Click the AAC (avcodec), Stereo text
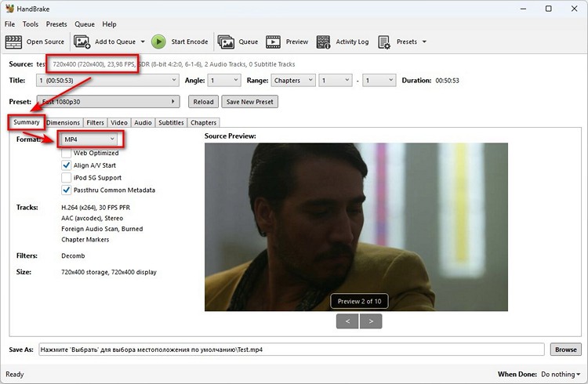The width and height of the screenshot is (588, 384). pyautogui.click(x=93, y=218)
